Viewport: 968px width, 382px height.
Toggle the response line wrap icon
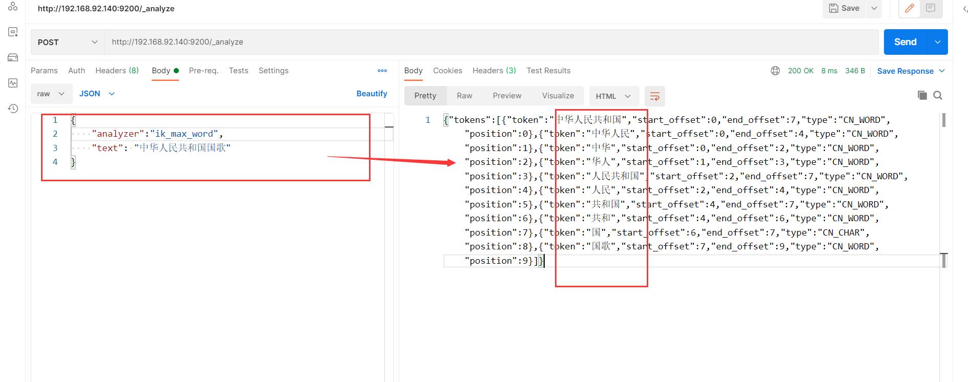(x=654, y=96)
